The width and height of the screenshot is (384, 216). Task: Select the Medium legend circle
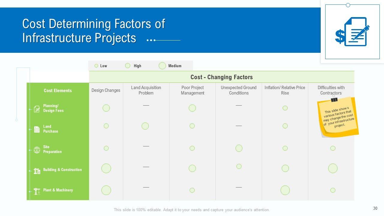(x=162, y=66)
